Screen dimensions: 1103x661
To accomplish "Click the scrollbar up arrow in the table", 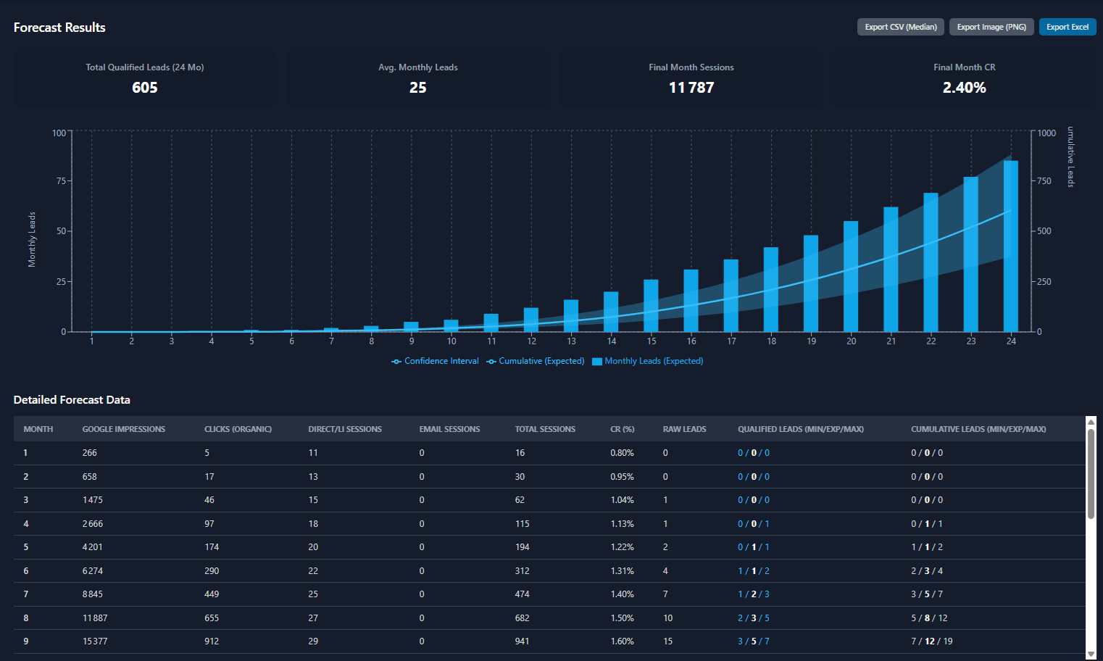I will pos(1091,422).
